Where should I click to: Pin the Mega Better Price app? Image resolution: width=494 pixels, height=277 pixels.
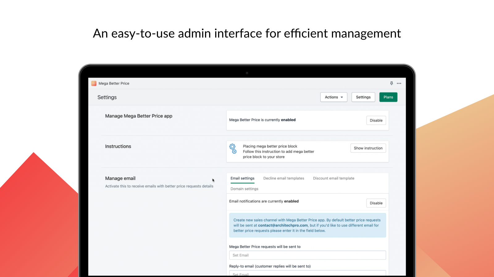tap(391, 83)
